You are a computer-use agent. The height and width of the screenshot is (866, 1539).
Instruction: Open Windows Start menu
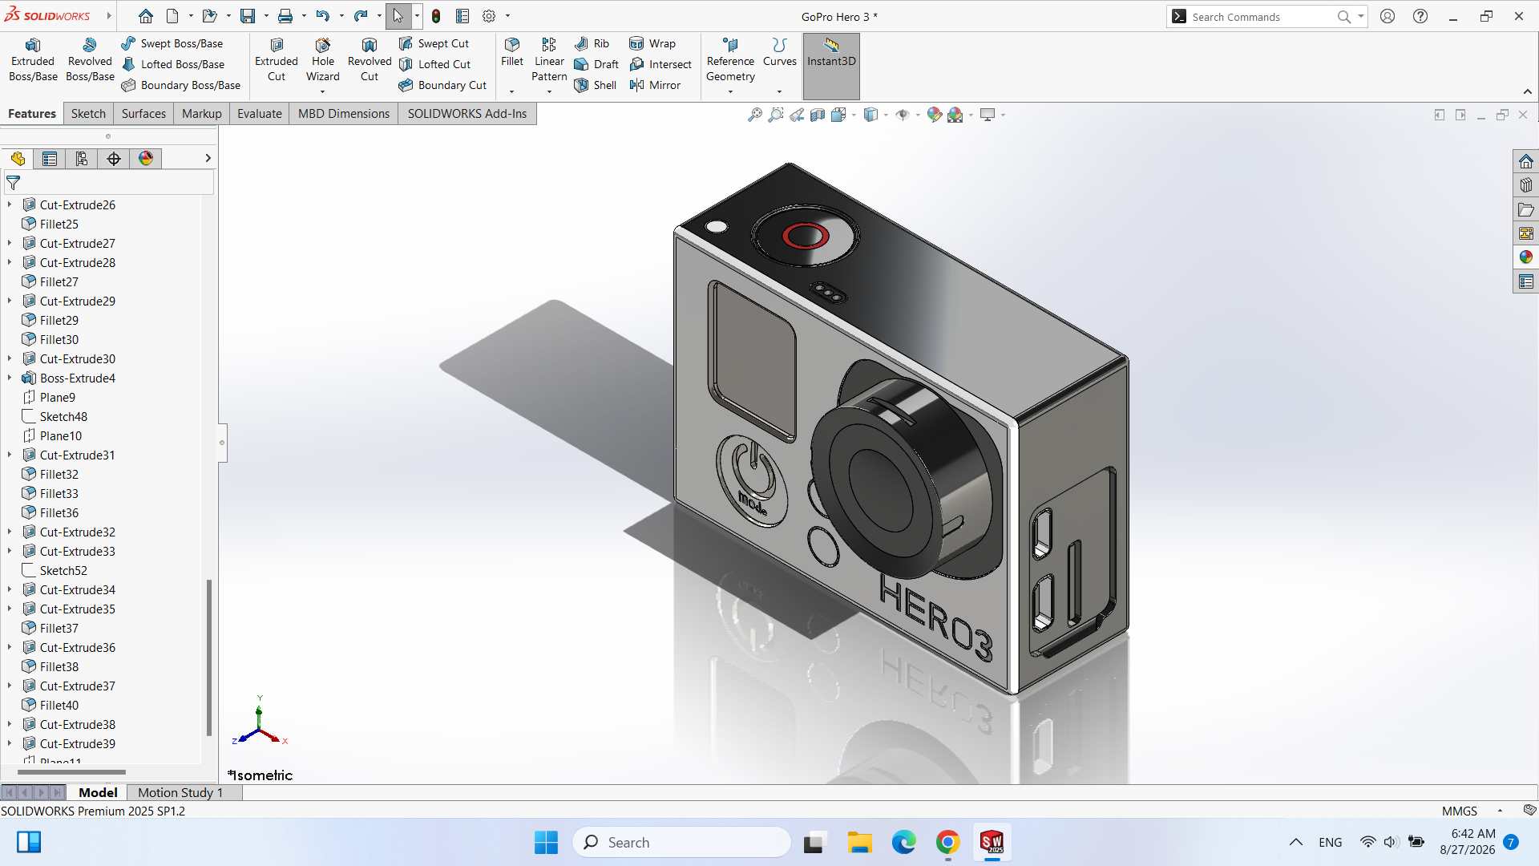[546, 842]
